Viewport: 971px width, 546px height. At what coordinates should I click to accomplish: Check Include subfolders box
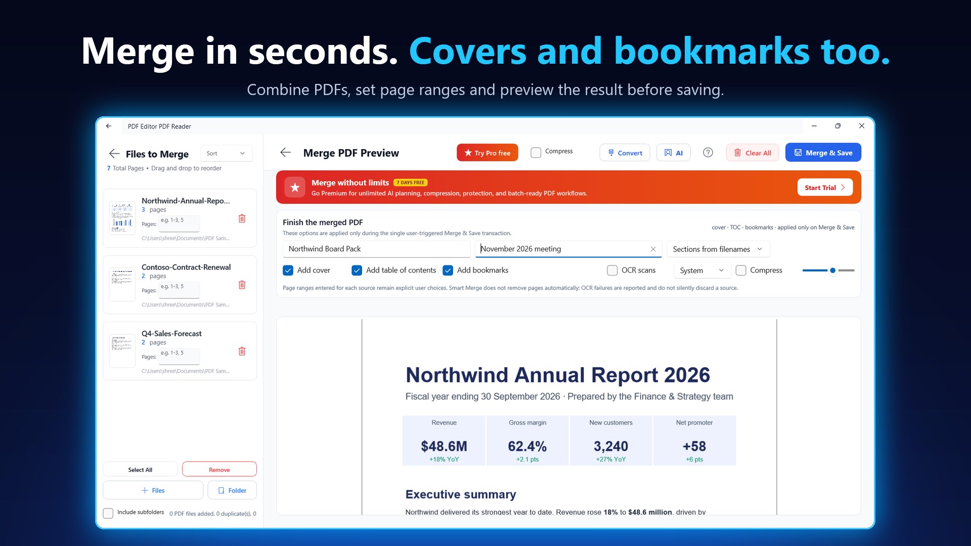pos(108,513)
